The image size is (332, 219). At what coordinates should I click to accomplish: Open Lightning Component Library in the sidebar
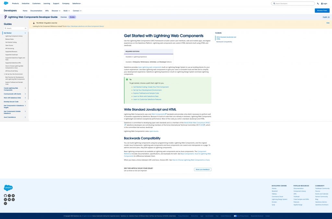click(x=14, y=36)
